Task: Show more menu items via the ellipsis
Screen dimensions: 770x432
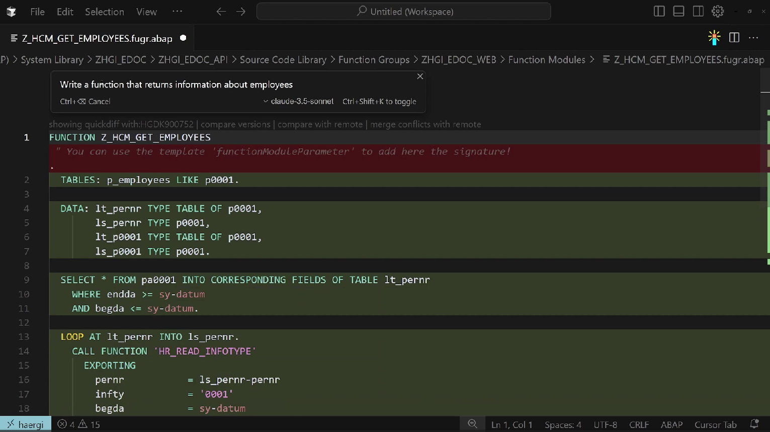Action: point(178,11)
